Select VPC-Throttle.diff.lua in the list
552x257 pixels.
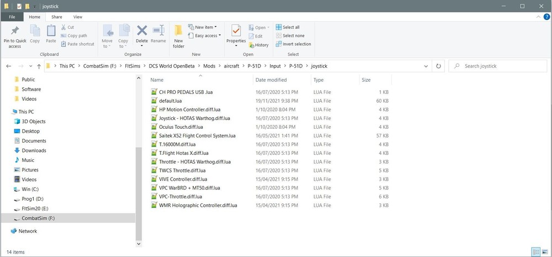[x=181, y=196]
